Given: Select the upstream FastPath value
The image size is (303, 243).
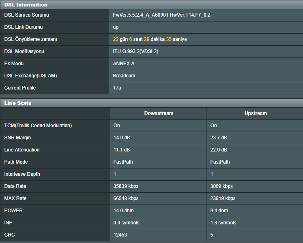Looking at the screenshot, I should 220,162.
